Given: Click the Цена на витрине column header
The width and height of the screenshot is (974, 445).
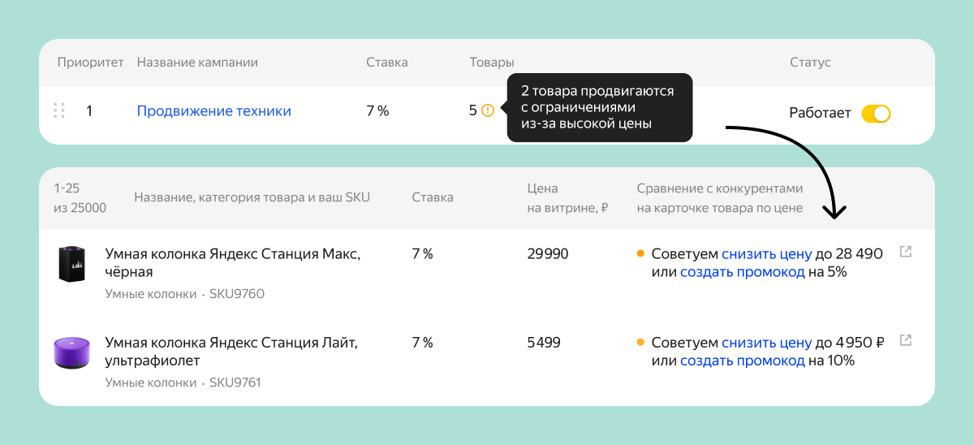Looking at the screenshot, I should pyautogui.click(x=567, y=198).
